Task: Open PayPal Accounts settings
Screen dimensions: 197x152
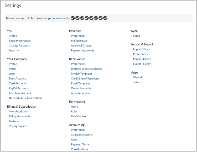Action: 19,88
